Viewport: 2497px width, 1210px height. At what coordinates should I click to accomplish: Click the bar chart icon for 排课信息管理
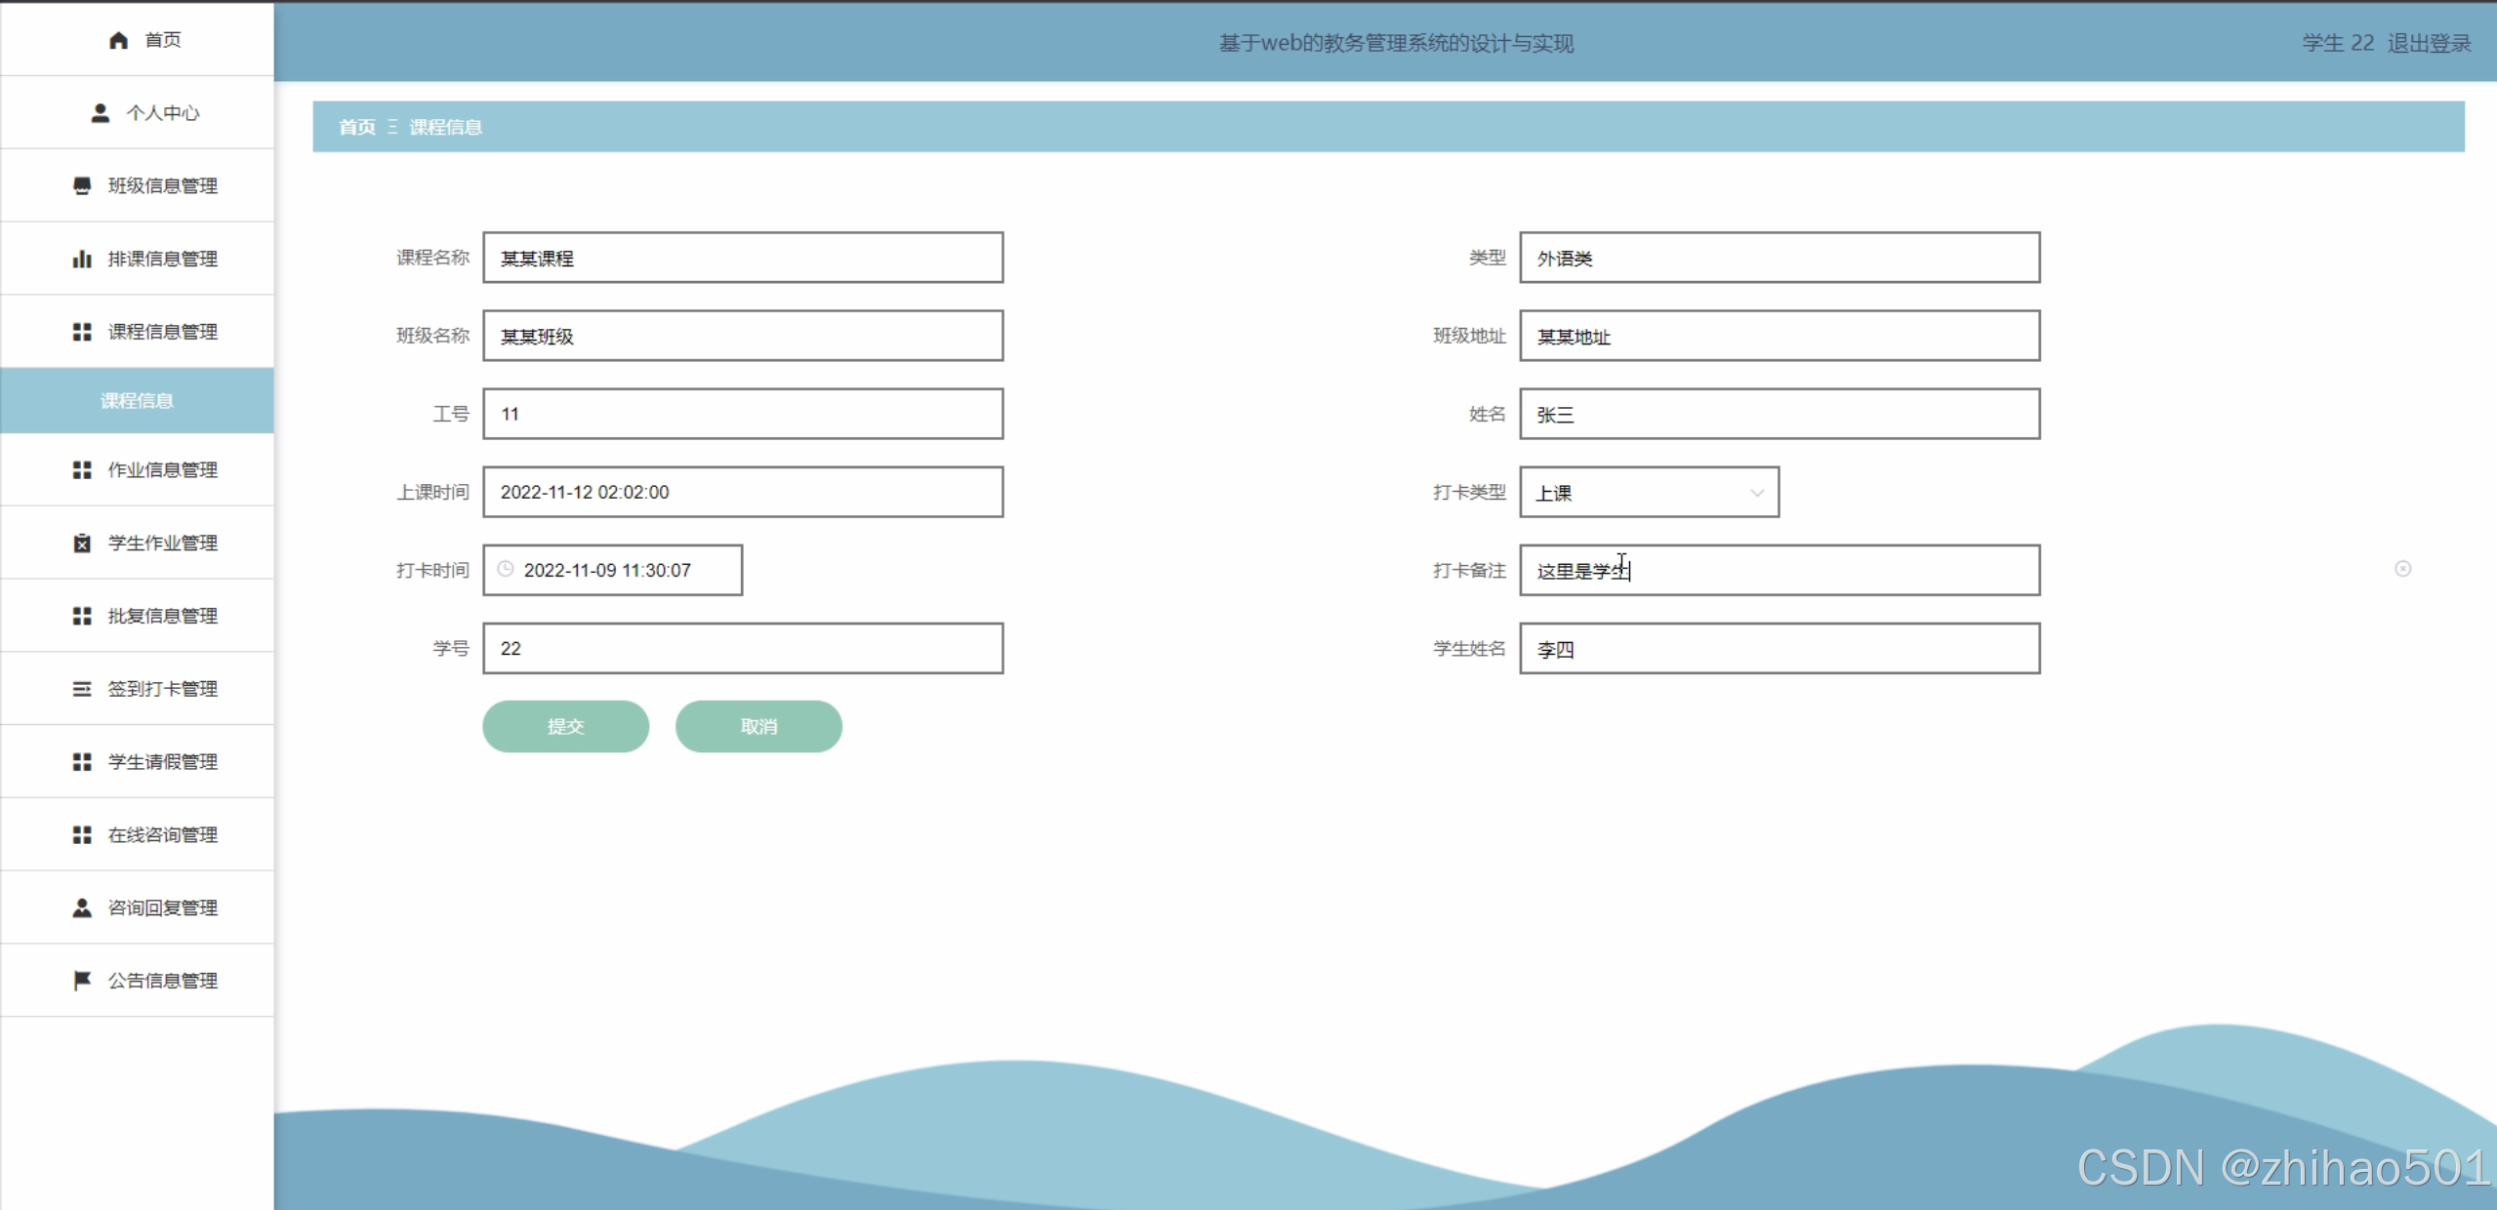82,259
